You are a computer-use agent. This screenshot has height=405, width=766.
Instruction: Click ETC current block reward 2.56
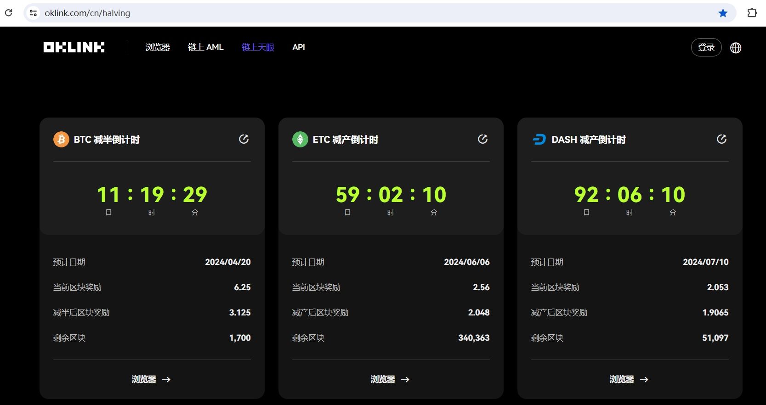482,287
